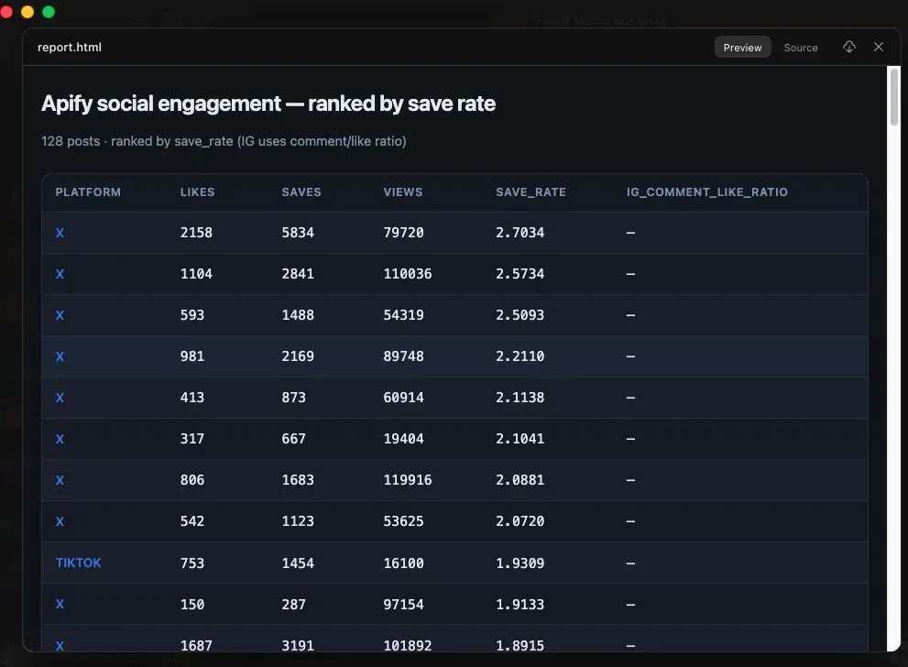Screen dimensions: 908x667
Task: Click the save rate 1.9309
Action: tap(520, 563)
